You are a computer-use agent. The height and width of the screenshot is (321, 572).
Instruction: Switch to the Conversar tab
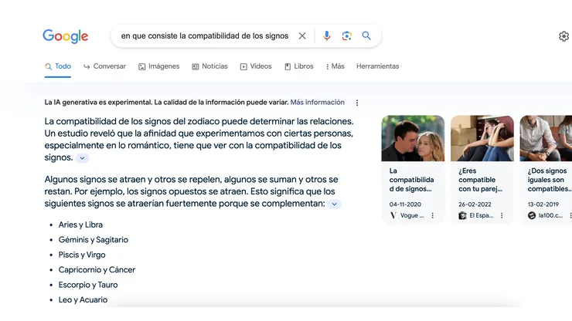[104, 66]
